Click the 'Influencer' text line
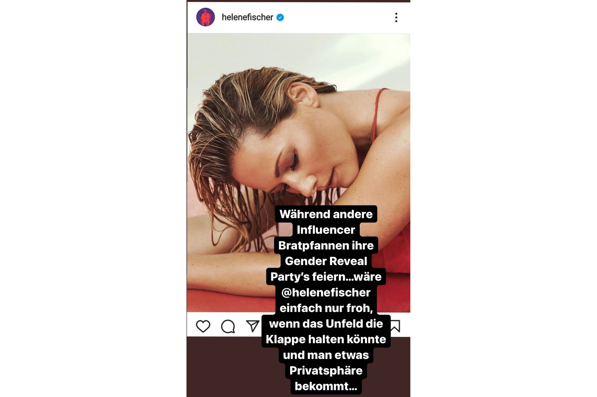The width and height of the screenshot is (597, 397). [326, 230]
